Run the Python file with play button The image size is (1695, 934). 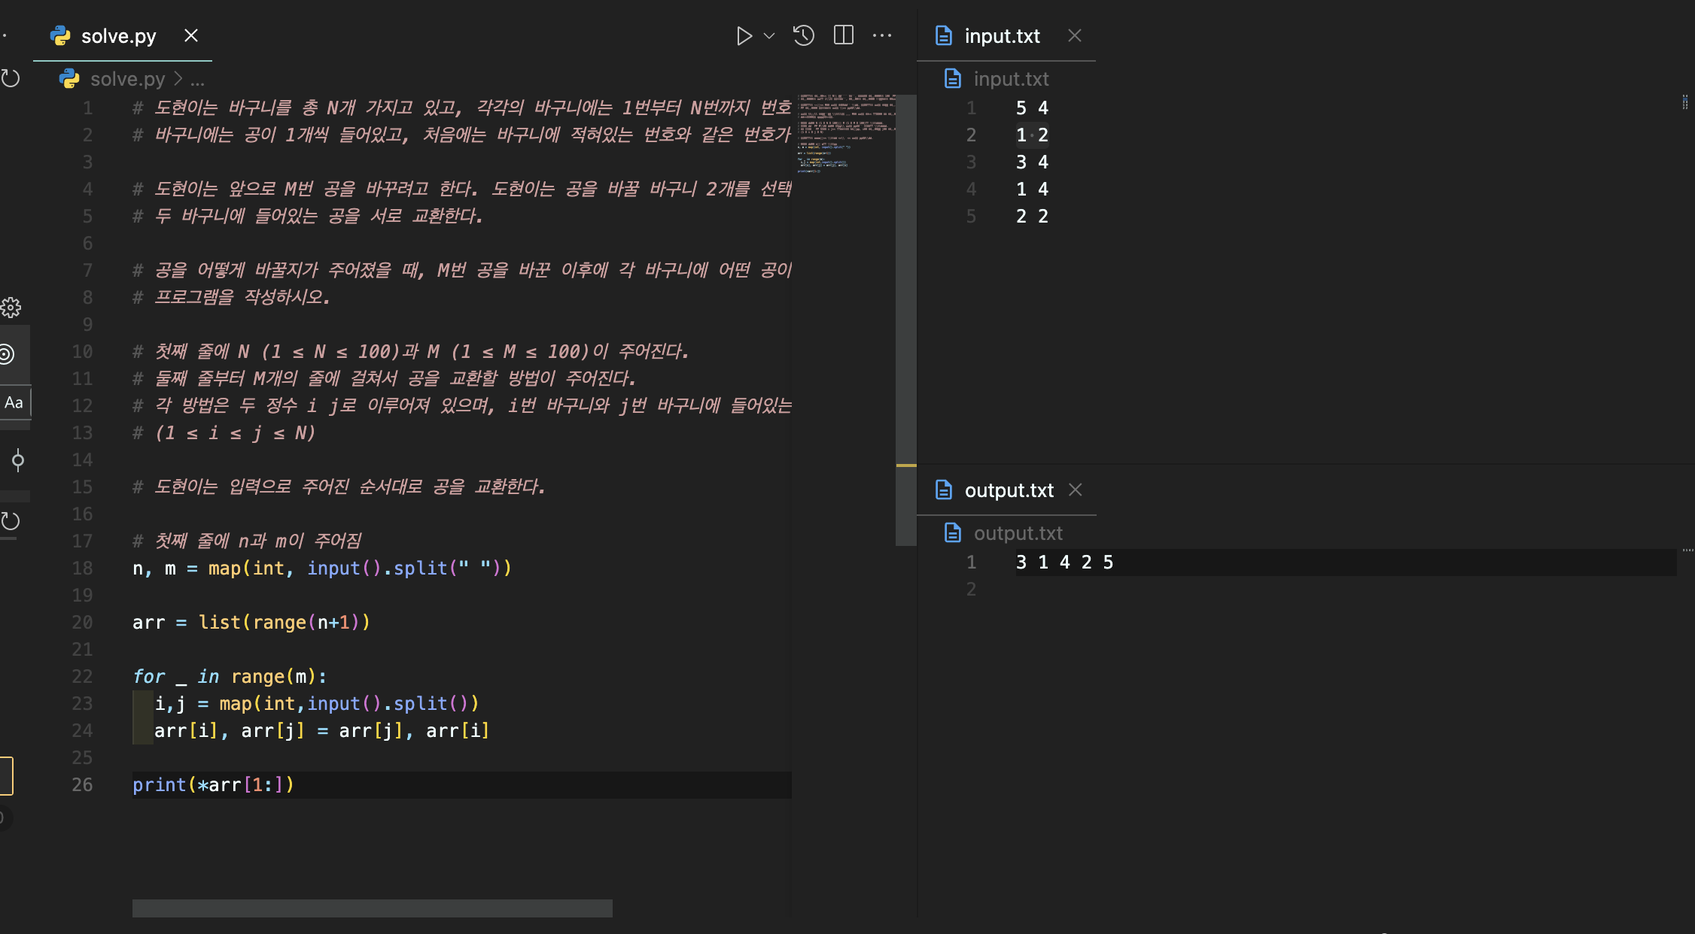(744, 36)
